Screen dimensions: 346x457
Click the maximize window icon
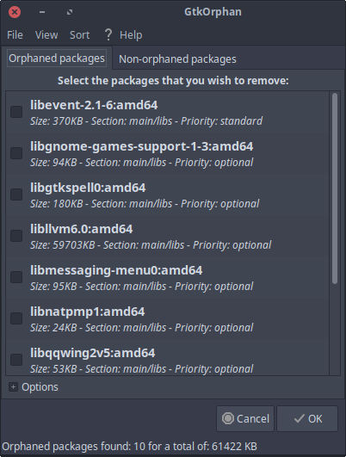[70, 12]
